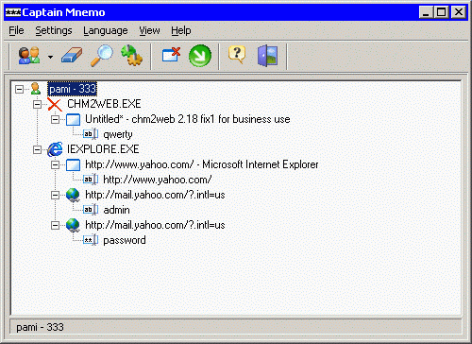
Task: Select the qwerty entry
Action: pyautogui.click(x=118, y=135)
